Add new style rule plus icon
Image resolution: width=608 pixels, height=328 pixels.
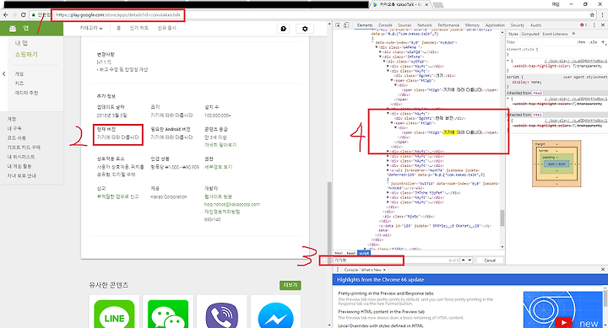(603, 42)
